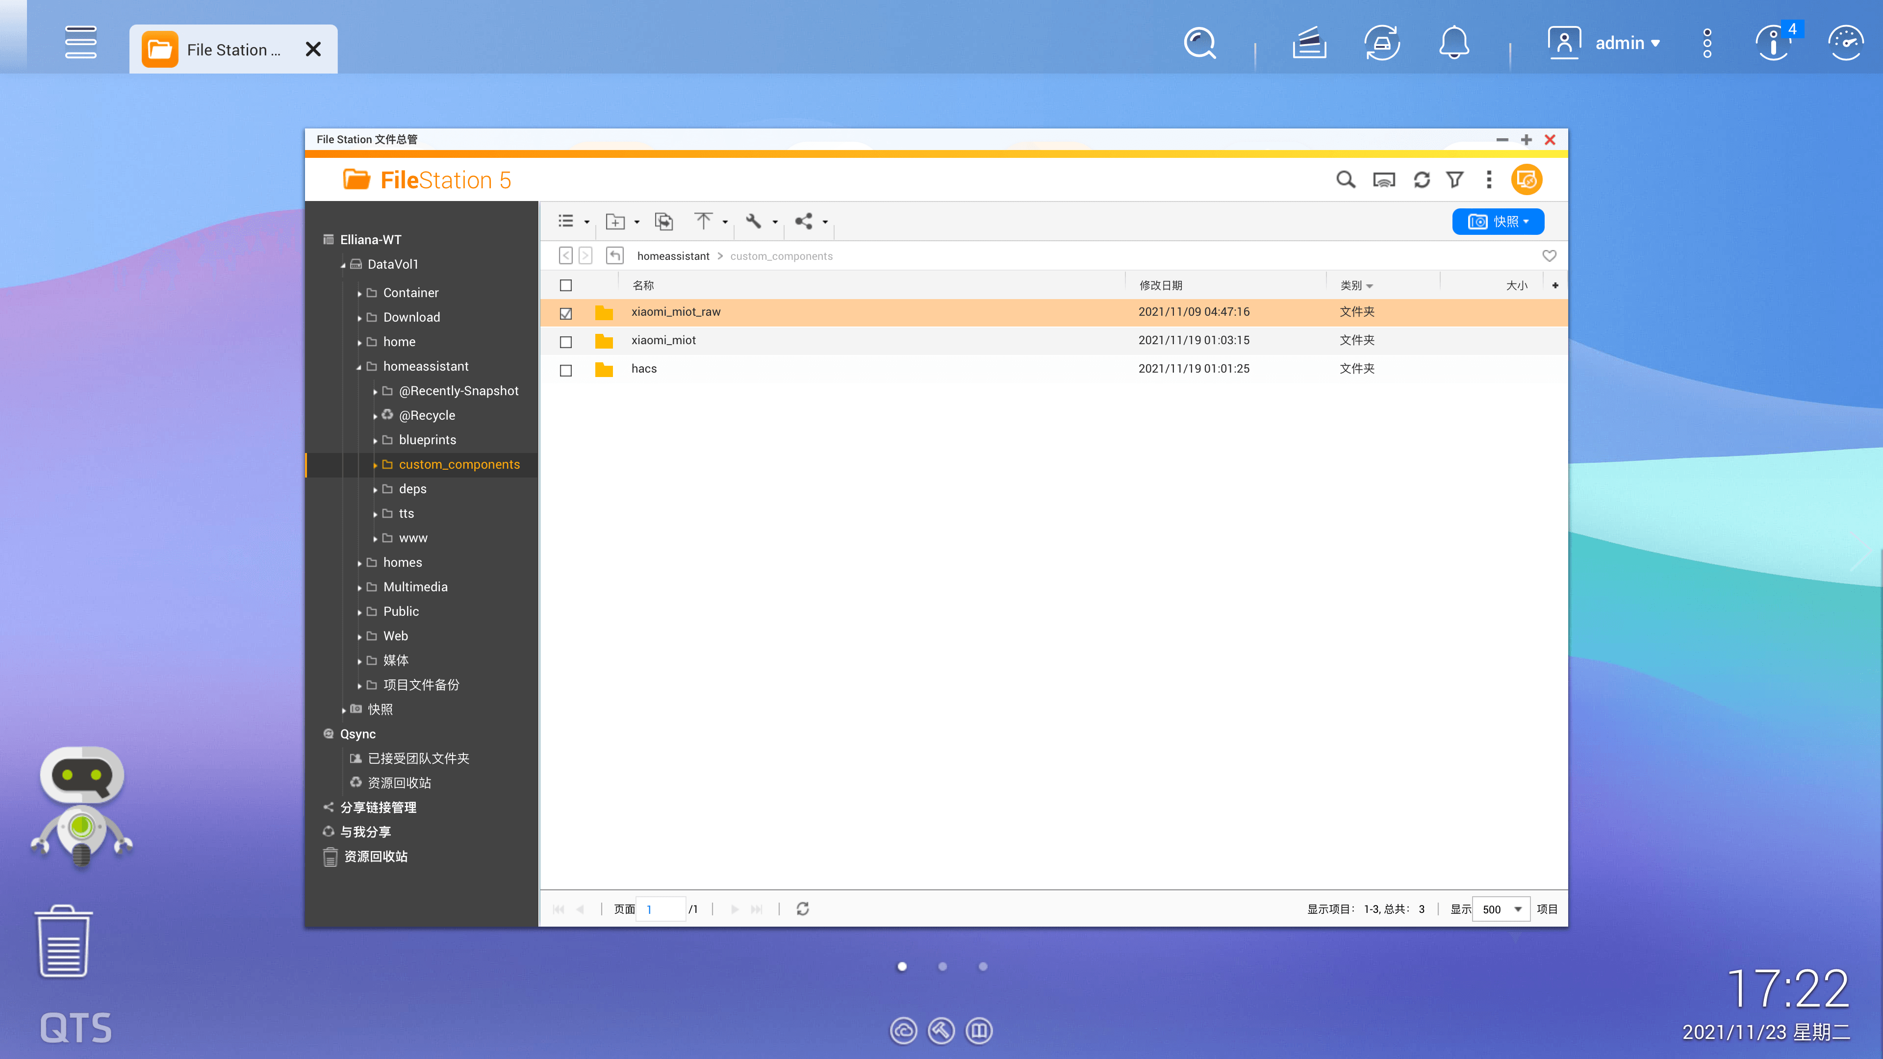Viewport: 1883px width, 1059px height.
Task: Open the 500 items-per-page combo box
Action: click(x=1501, y=909)
